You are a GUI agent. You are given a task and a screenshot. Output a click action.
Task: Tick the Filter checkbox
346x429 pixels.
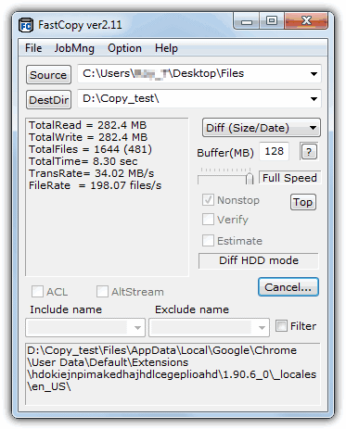tap(281, 326)
